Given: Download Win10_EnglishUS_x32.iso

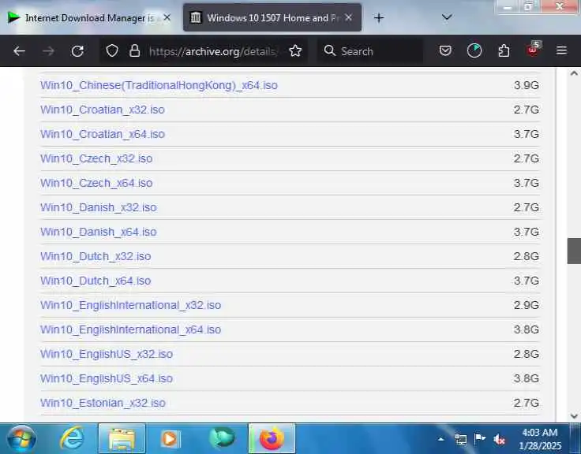Looking at the screenshot, I should tap(107, 354).
